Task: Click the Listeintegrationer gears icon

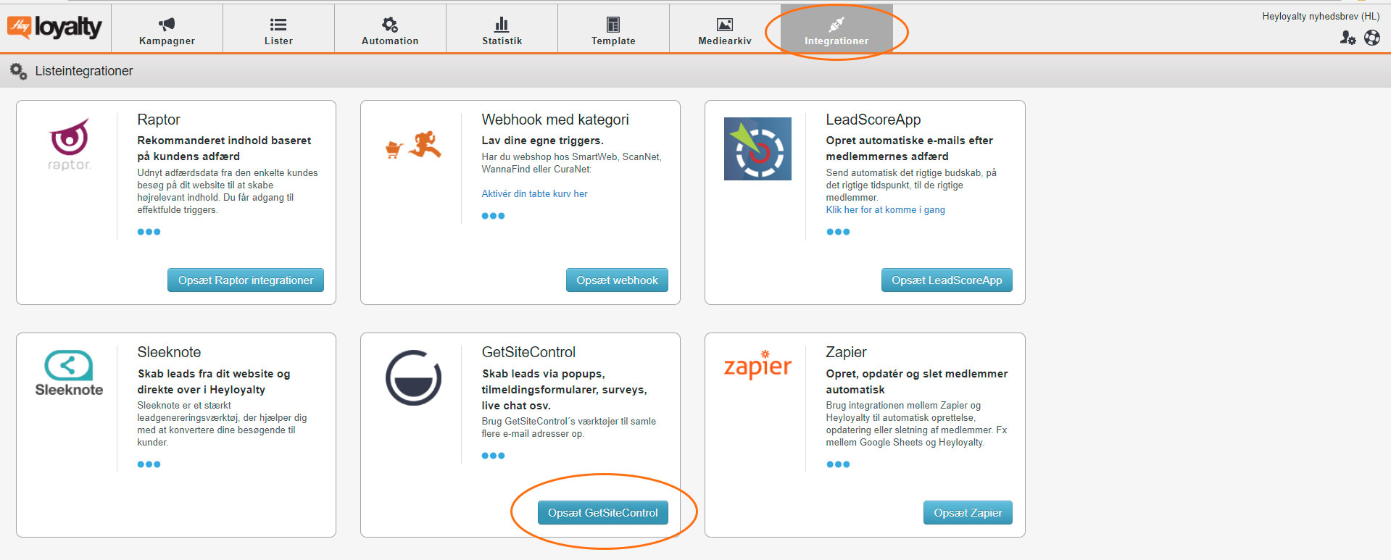Action: pos(18,71)
